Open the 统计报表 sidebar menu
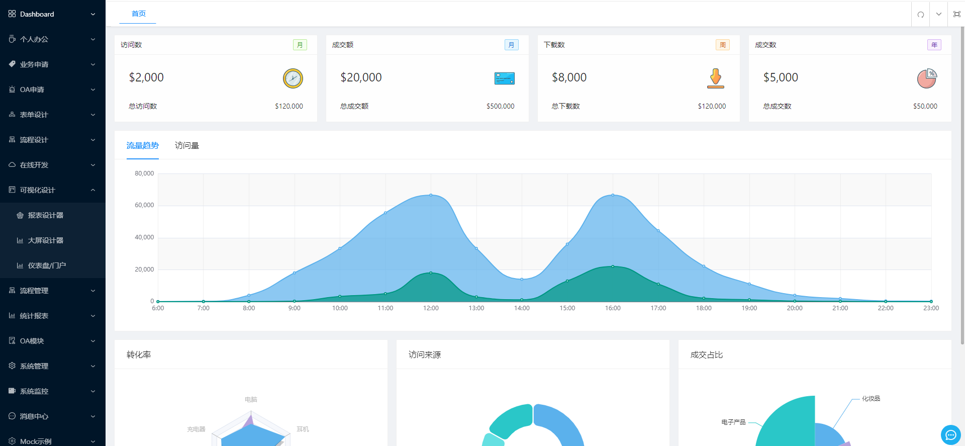 (53, 316)
